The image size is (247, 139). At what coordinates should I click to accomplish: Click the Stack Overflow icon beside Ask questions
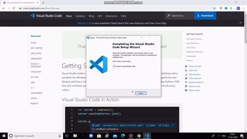click(x=186, y=75)
